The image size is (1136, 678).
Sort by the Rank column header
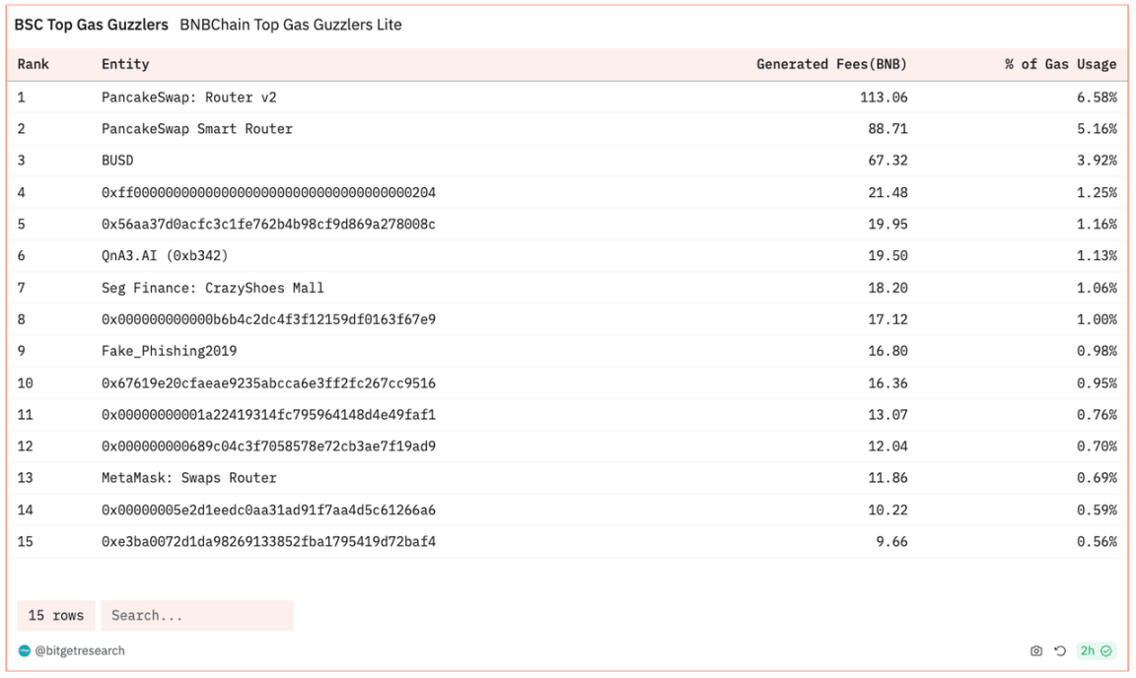pyautogui.click(x=34, y=64)
